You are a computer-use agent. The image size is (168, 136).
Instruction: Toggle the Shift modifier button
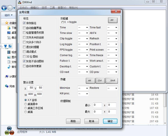coord(112,81)
